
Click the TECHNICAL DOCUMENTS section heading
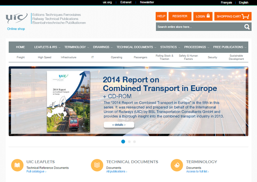[x=132, y=162]
